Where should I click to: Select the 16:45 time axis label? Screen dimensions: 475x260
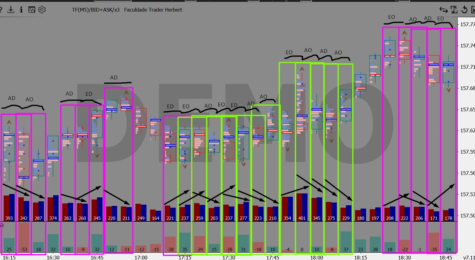pyautogui.click(x=97, y=257)
